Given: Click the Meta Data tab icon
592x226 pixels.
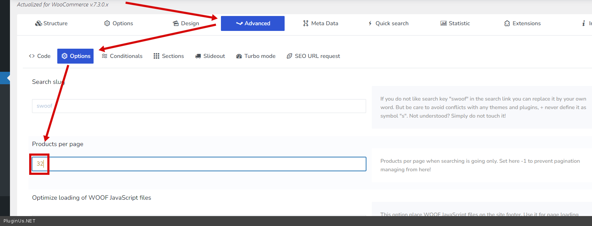Looking at the screenshot, I should click(306, 23).
